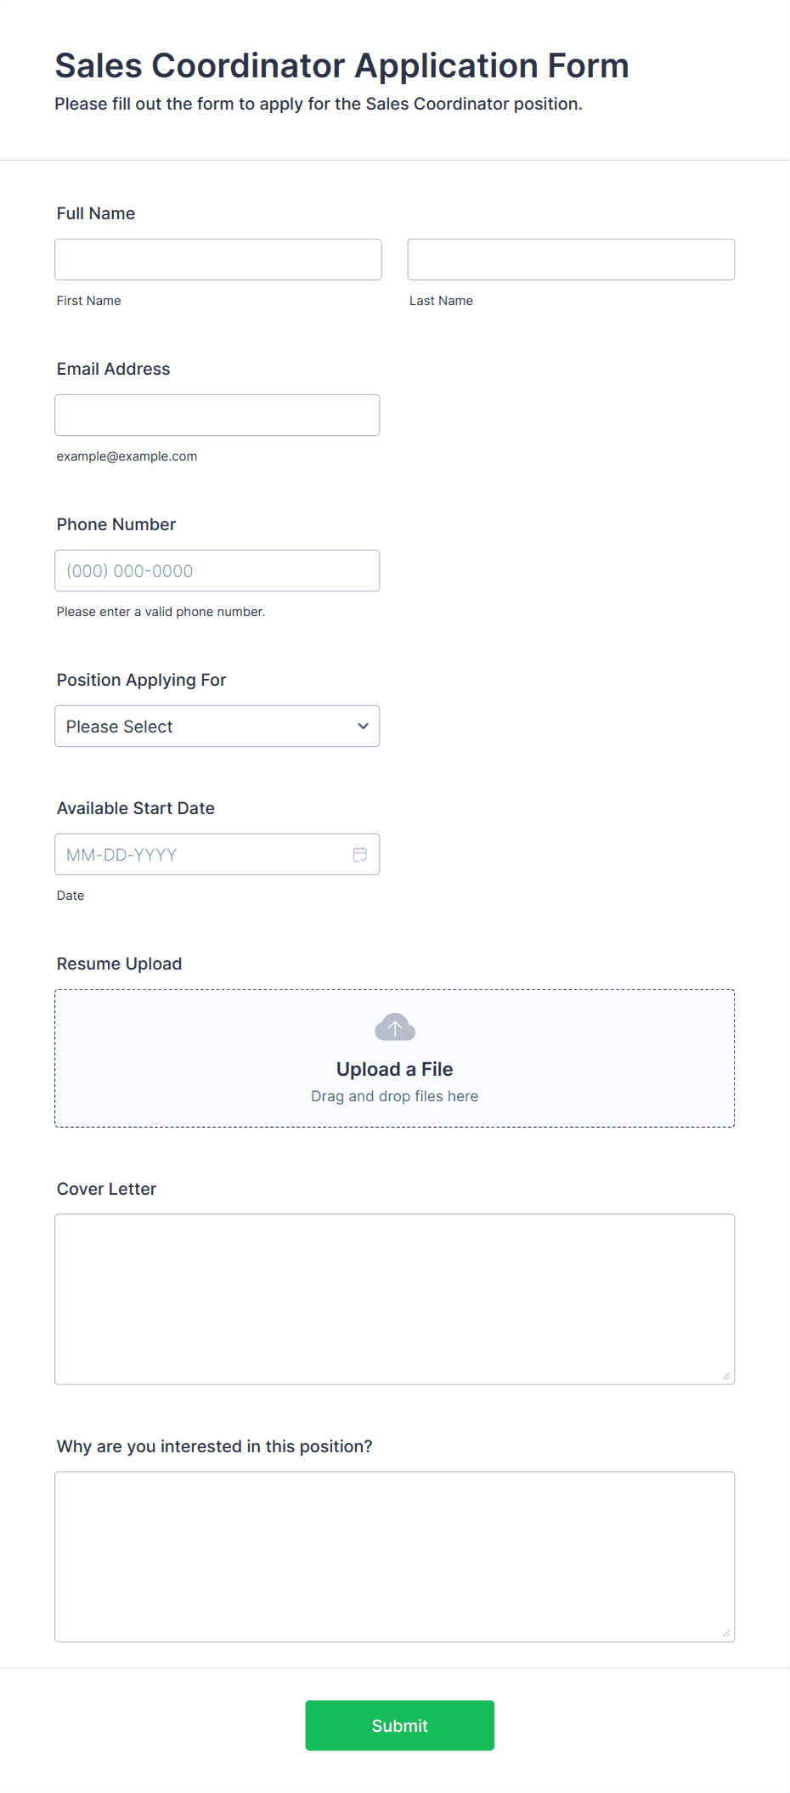Click the interest textarea resize handle

pyautogui.click(x=726, y=1633)
